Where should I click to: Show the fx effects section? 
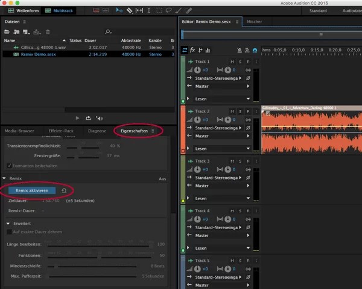(x=192, y=50)
